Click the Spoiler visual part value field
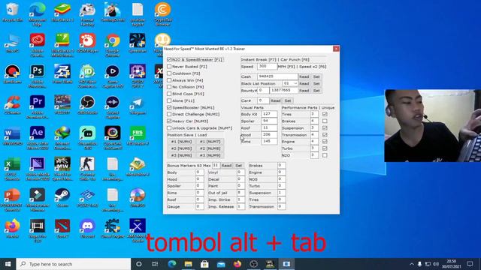The width and height of the screenshot is (481, 270). pos(269,121)
